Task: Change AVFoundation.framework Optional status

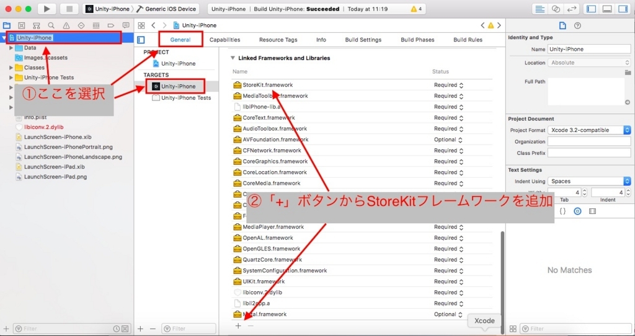Action: tap(448, 139)
